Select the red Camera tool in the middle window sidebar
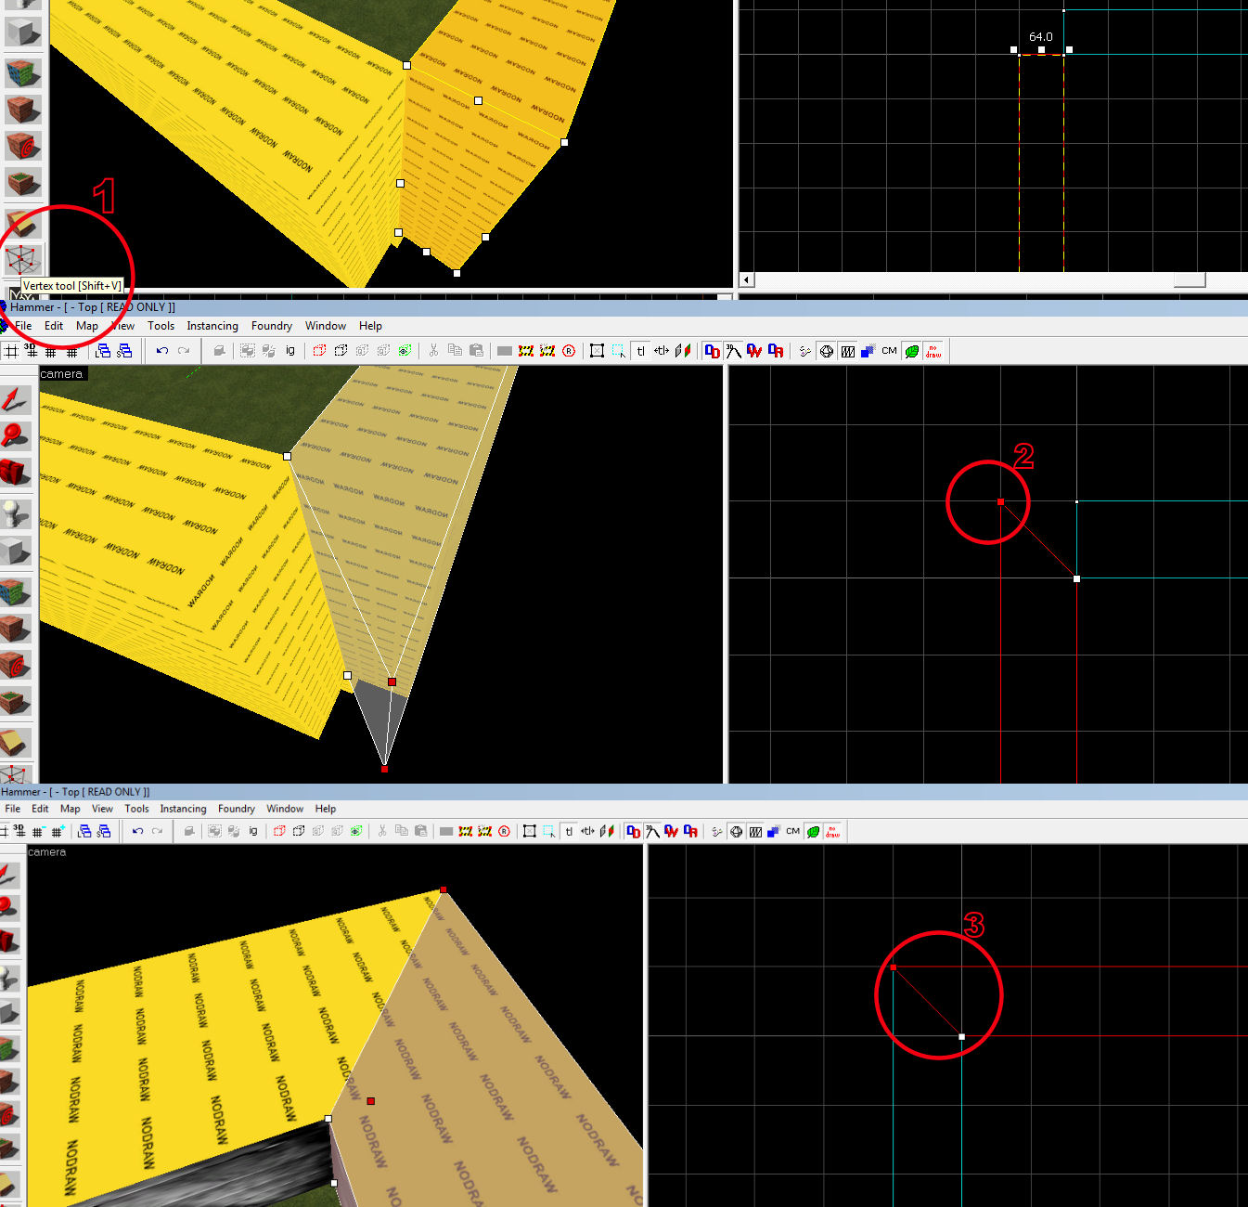This screenshot has width=1248, height=1207. click(x=16, y=472)
